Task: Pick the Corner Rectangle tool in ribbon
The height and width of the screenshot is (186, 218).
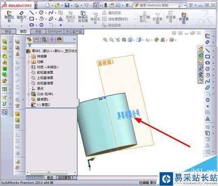Action: click(32, 19)
